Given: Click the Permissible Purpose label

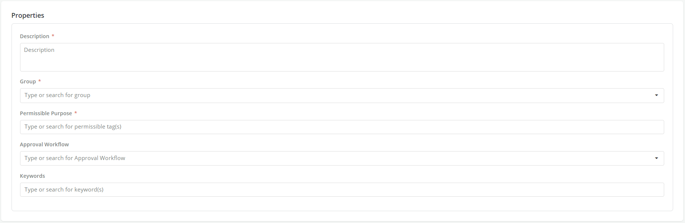Looking at the screenshot, I should pyautogui.click(x=46, y=113).
